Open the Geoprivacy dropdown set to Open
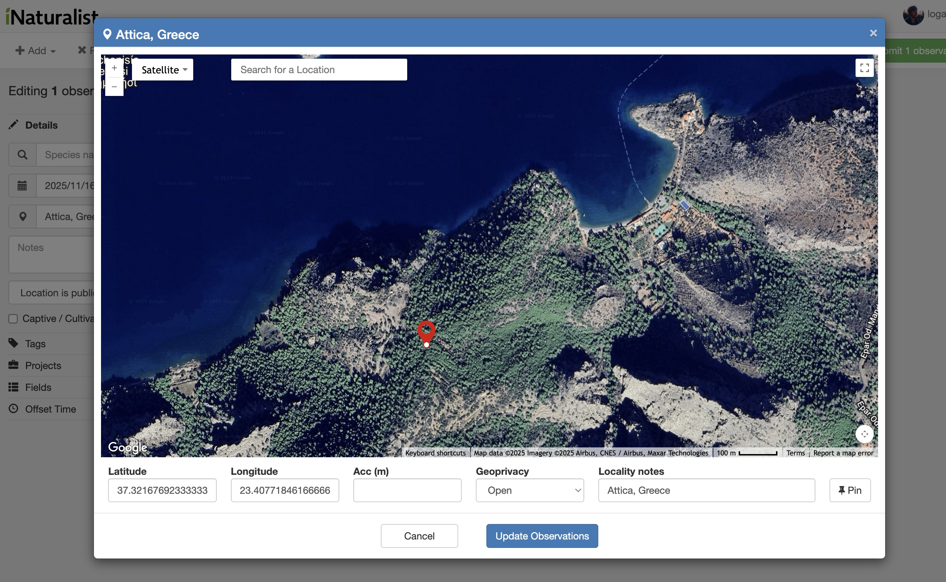The width and height of the screenshot is (946, 582). click(529, 490)
